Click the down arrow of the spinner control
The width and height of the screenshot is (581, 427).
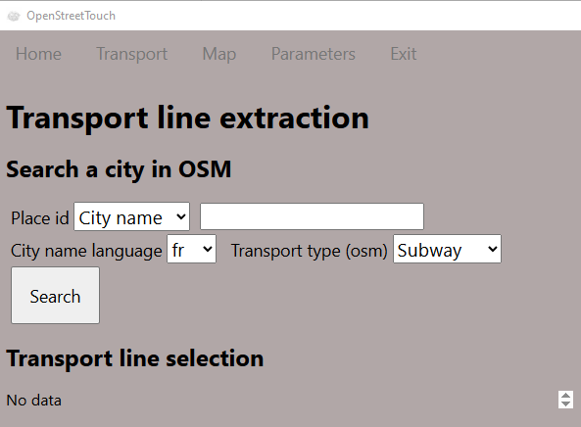click(565, 403)
